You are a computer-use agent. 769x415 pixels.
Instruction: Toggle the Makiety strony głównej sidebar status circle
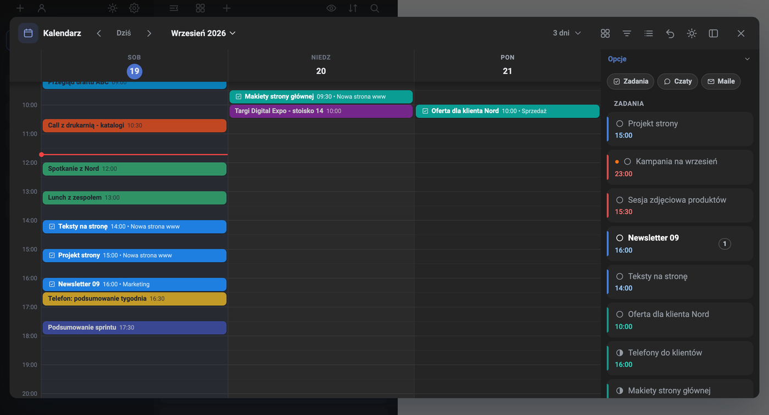pyautogui.click(x=620, y=391)
